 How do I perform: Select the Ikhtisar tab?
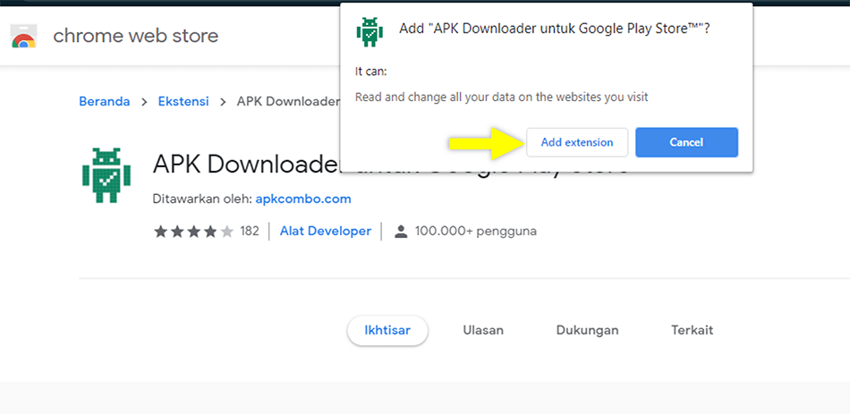point(387,331)
